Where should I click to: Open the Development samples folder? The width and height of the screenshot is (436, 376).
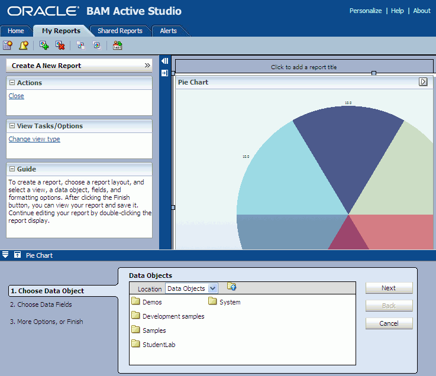tap(168, 316)
